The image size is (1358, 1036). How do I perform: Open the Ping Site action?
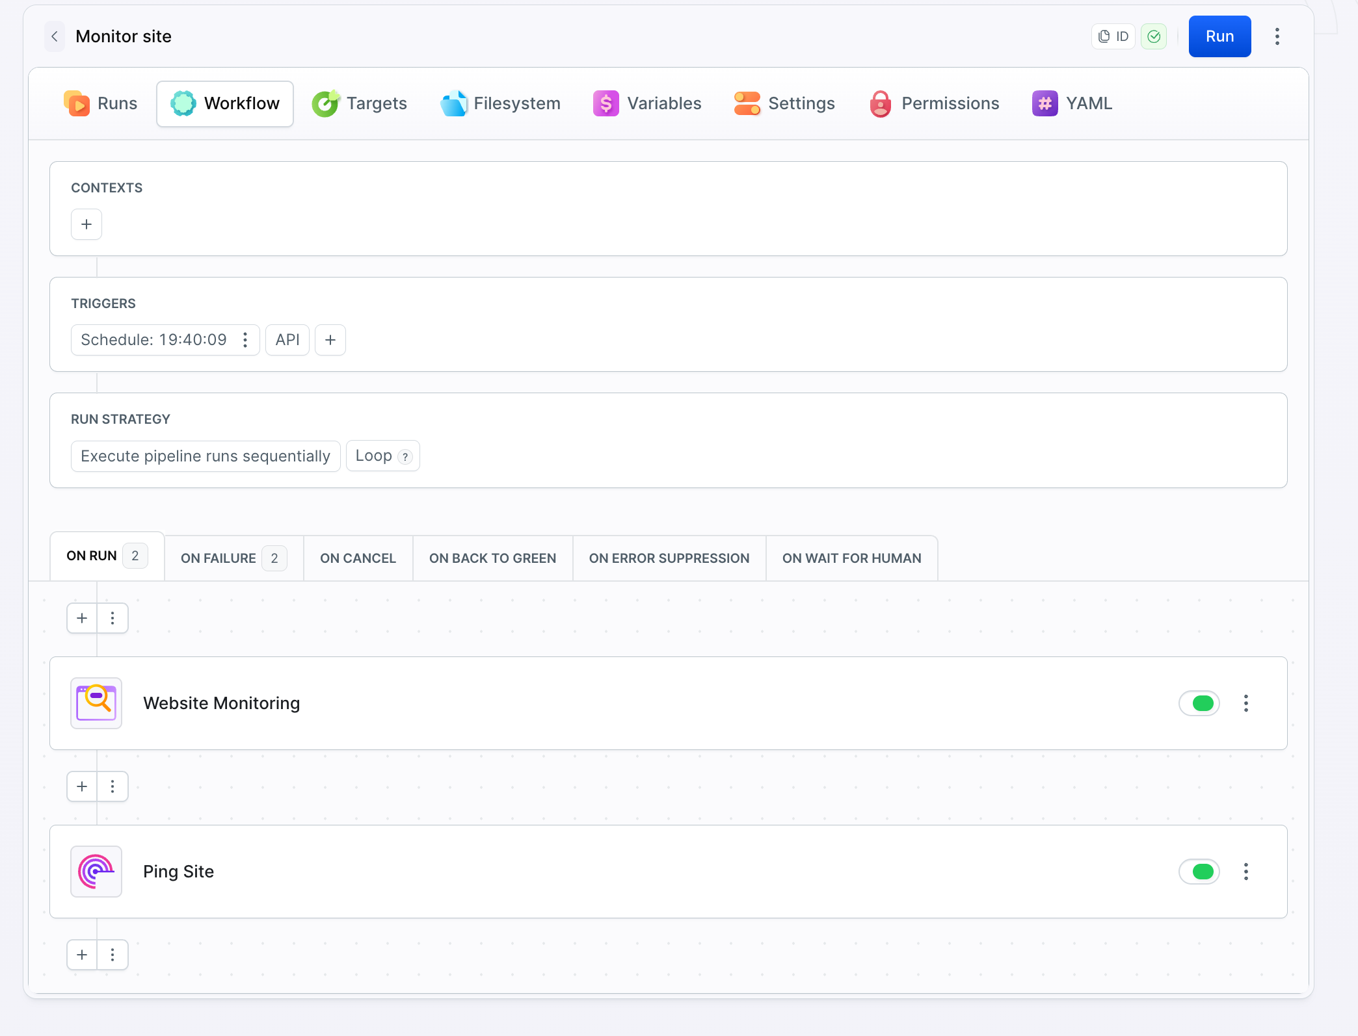point(669,872)
